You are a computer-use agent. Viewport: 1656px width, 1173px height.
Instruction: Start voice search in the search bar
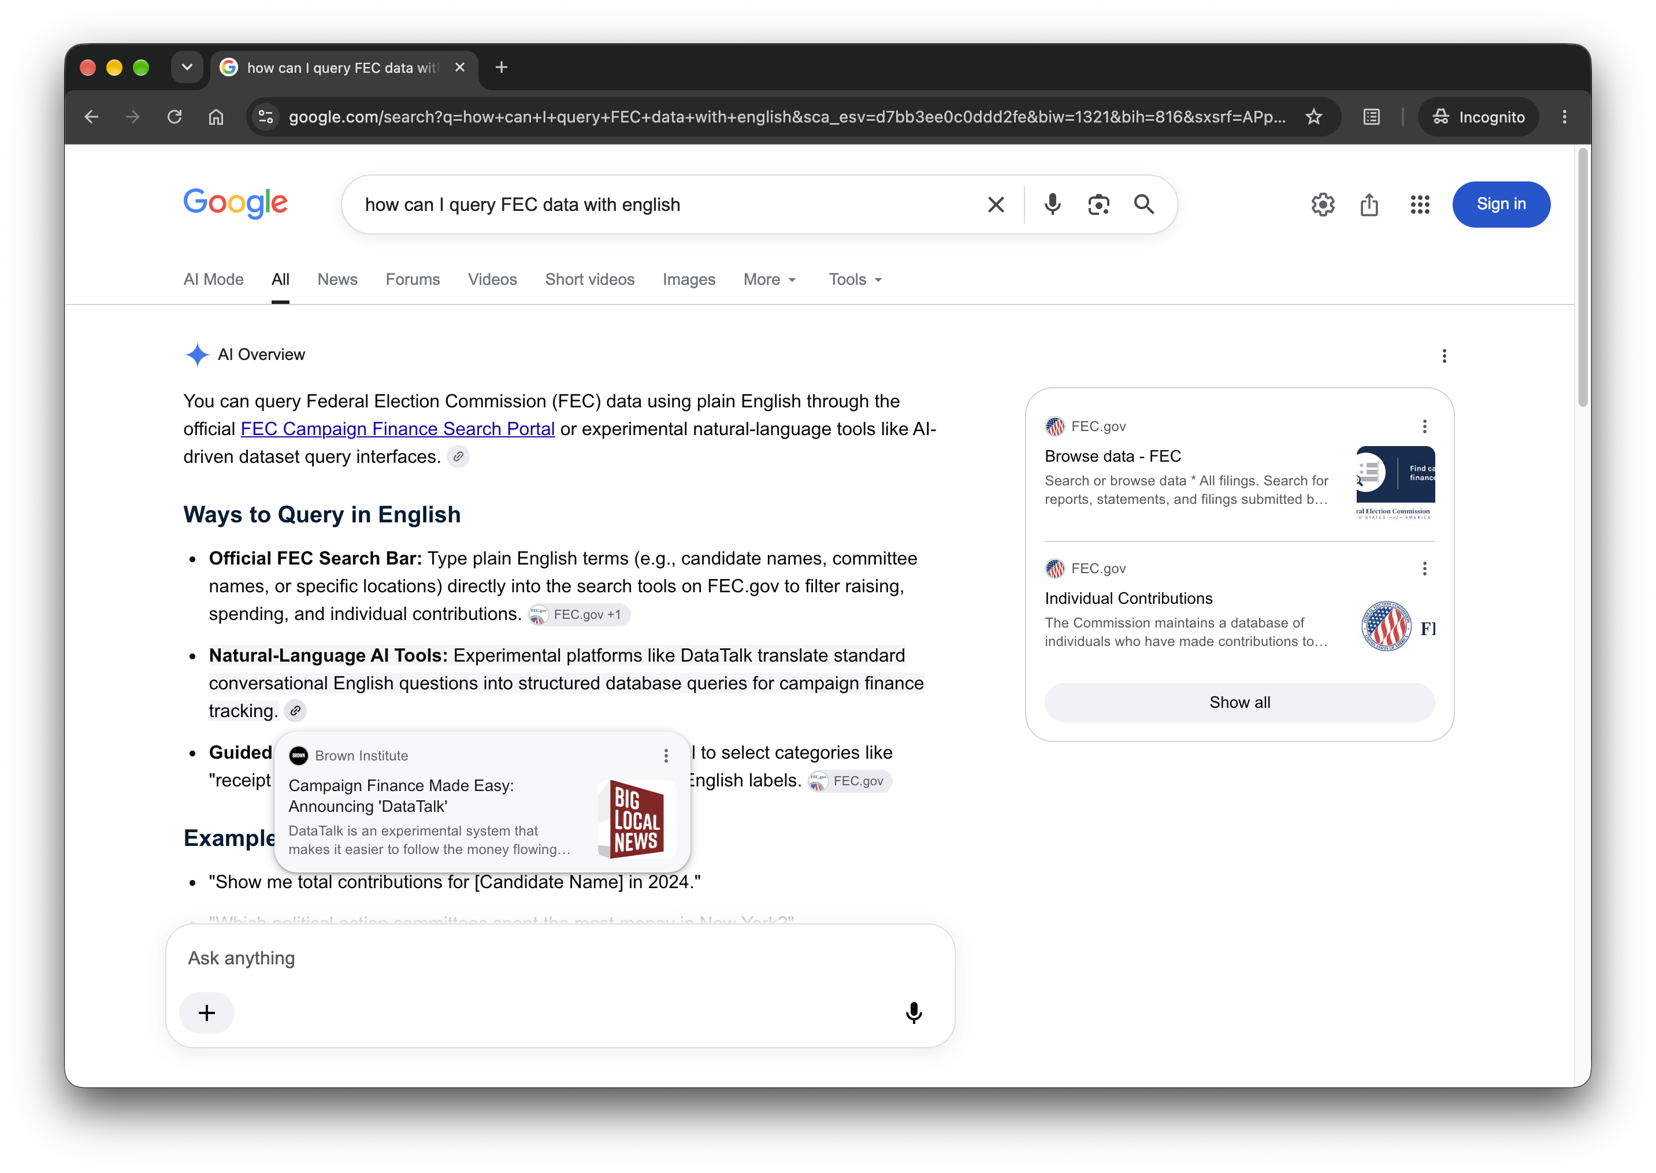[x=1052, y=205]
